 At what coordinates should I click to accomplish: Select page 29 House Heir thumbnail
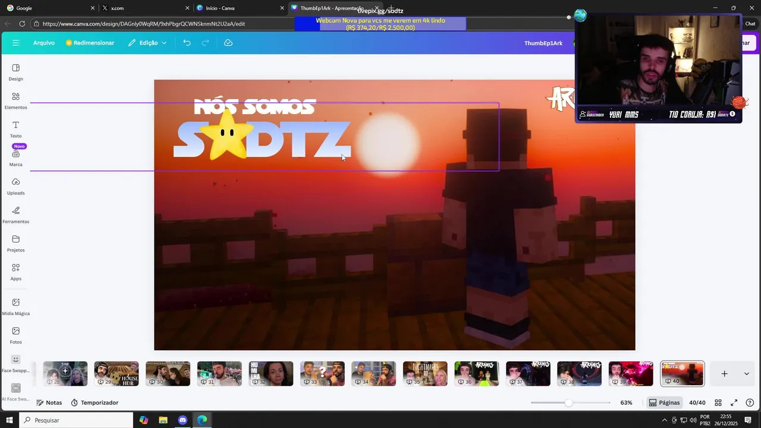117,373
